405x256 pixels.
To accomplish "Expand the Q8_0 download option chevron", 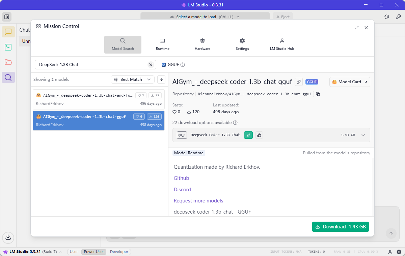I will (363, 135).
